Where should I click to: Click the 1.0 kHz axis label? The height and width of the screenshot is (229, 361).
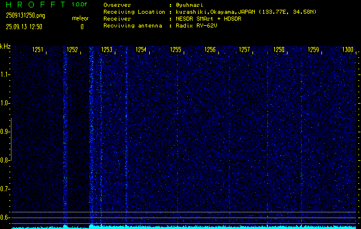[x=4, y=103]
